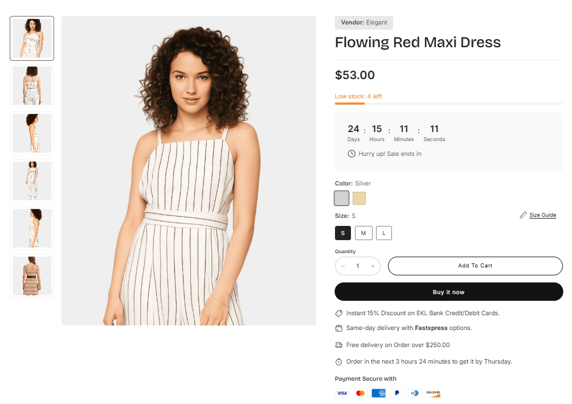
Task: Choose size M option
Action: click(363, 233)
